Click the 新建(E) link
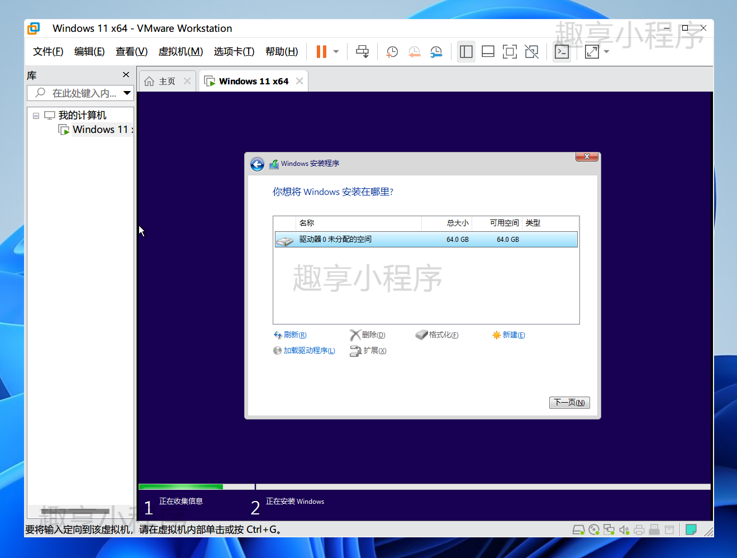The width and height of the screenshot is (737, 558). 508,335
